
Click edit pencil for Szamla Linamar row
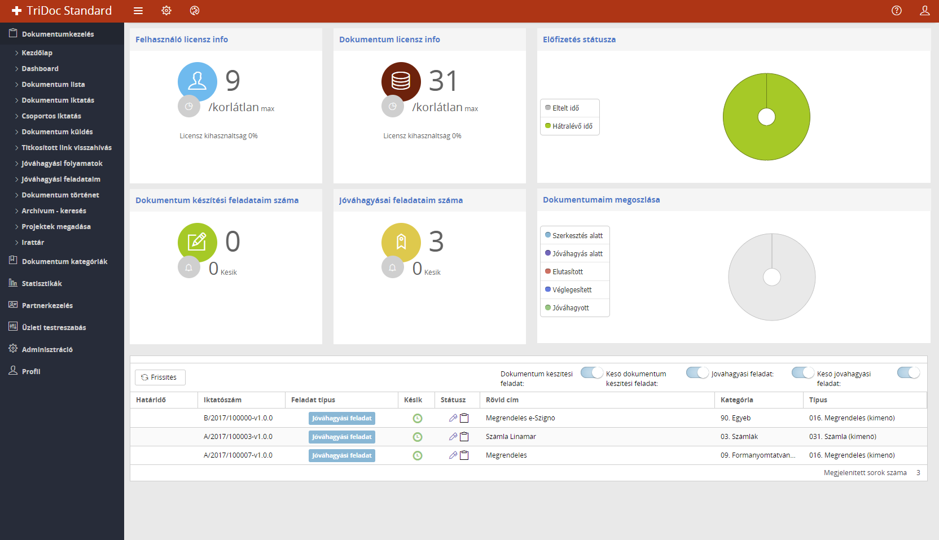[453, 437]
